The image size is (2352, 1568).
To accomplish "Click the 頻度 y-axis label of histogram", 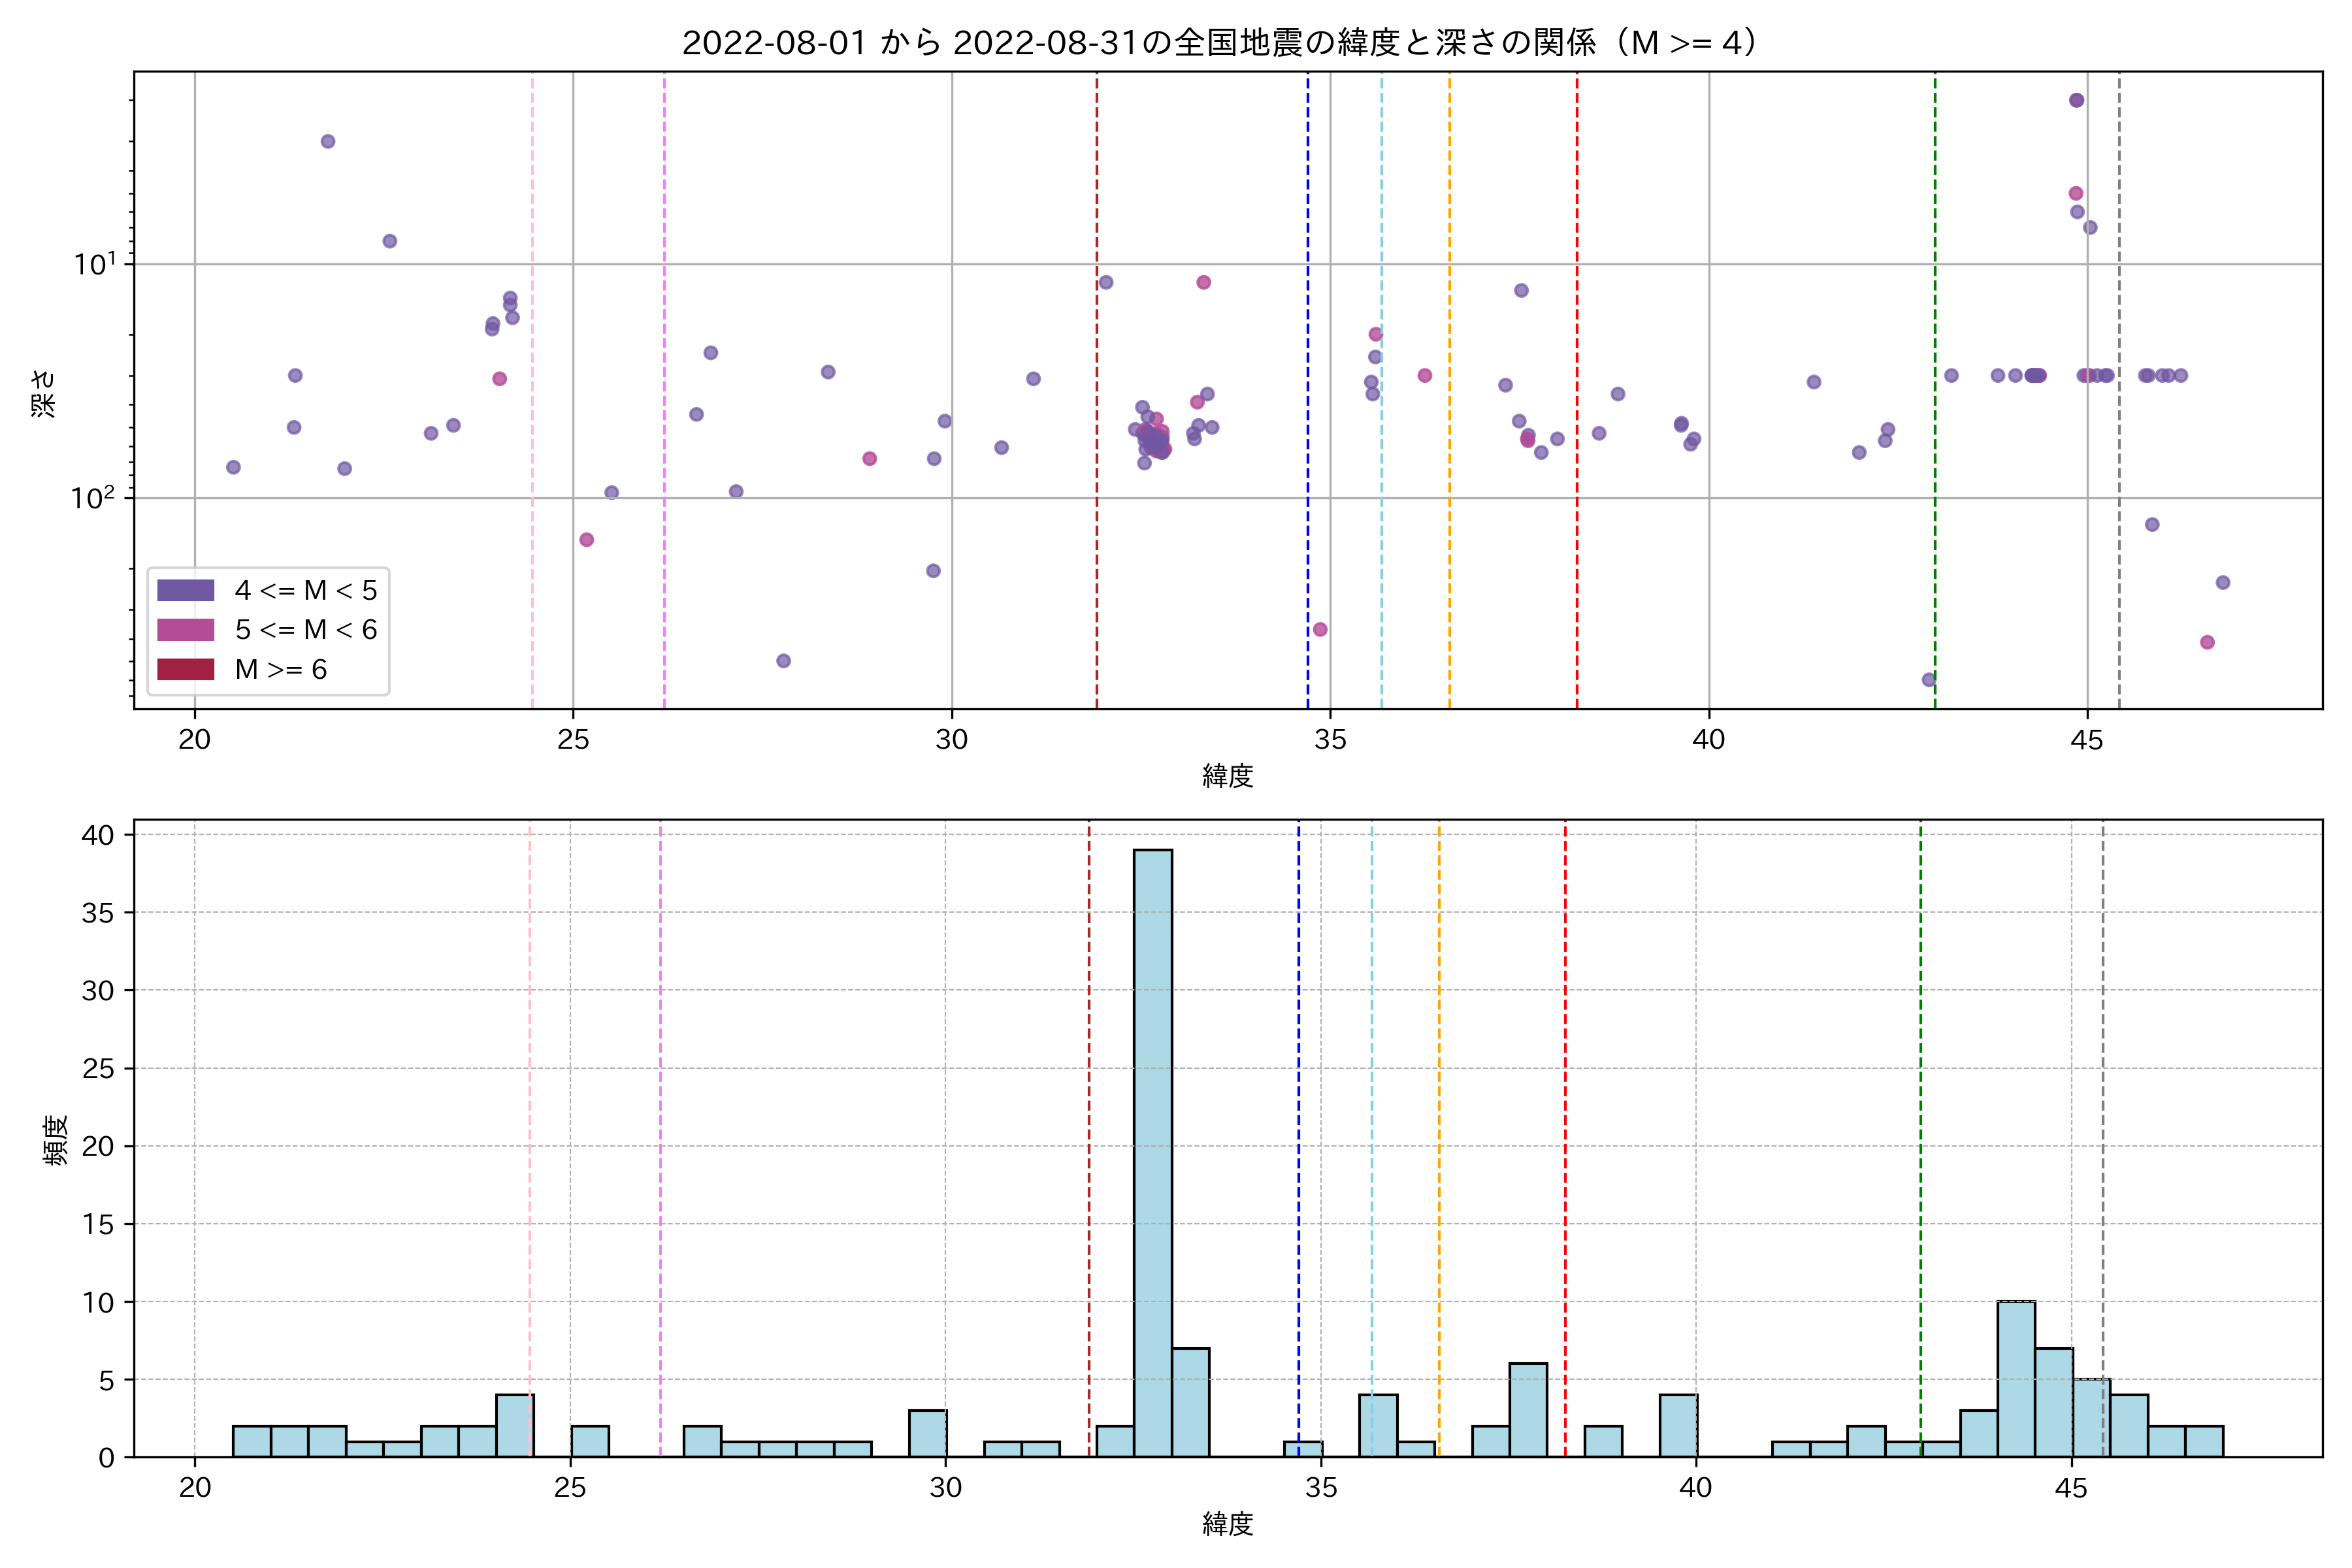I will 56,1139.
